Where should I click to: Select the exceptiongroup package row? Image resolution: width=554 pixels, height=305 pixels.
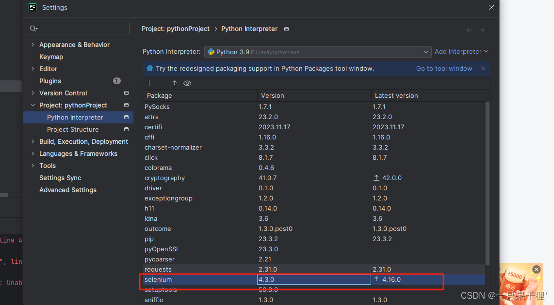click(x=314, y=198)
